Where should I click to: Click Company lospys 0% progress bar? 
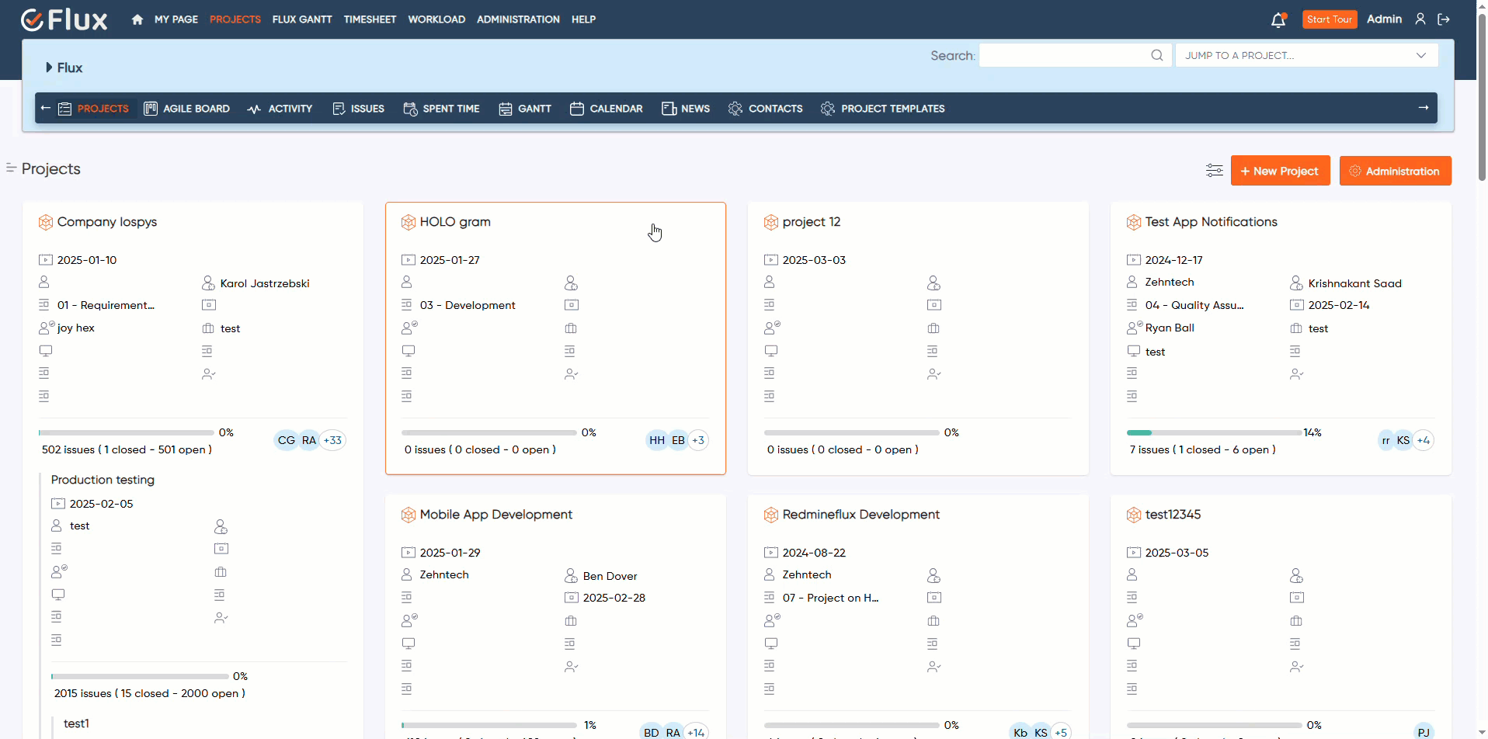pos(127,432)
